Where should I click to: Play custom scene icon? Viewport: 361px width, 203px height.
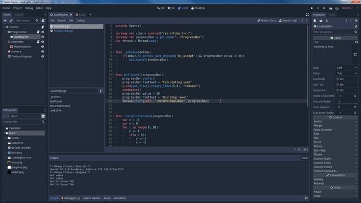[x=337, y=8]
